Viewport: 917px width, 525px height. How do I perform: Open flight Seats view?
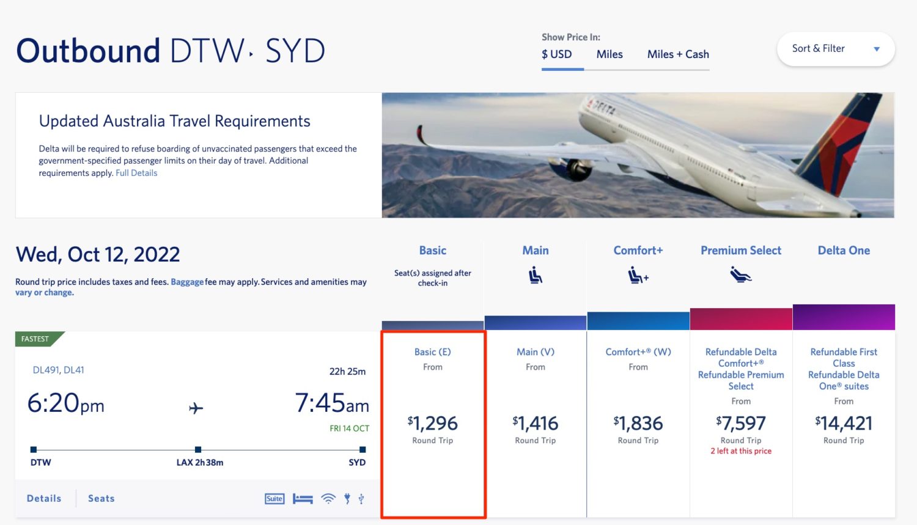(x=101, y=499)
